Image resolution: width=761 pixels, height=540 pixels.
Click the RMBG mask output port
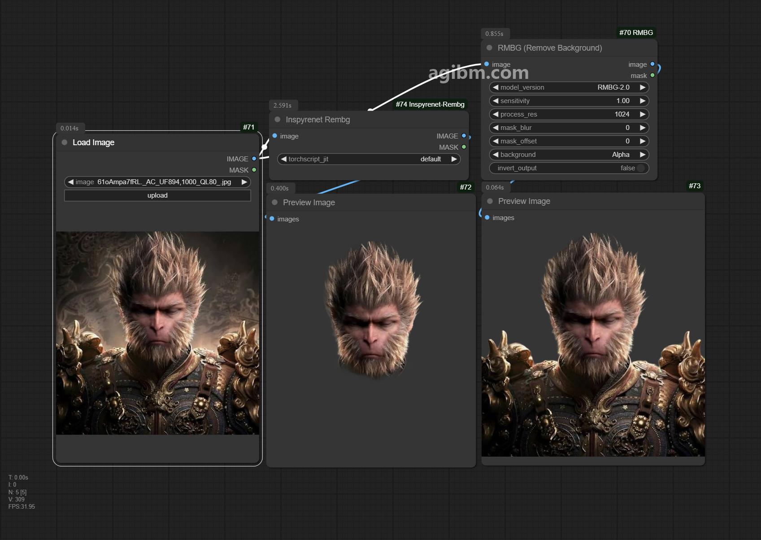pos(652,75)
